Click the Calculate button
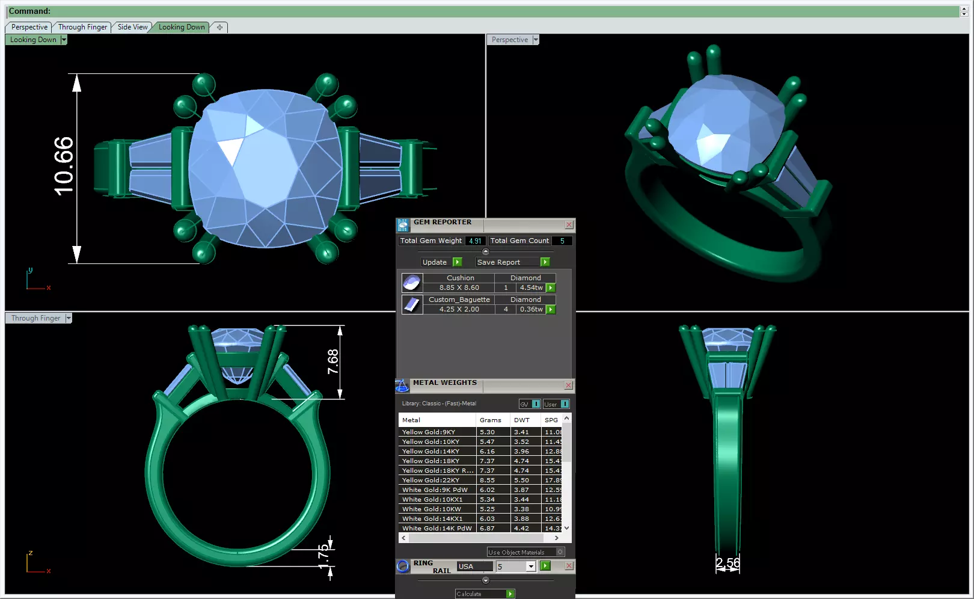This screenshot has width=974, height=599. pos(480,594)
